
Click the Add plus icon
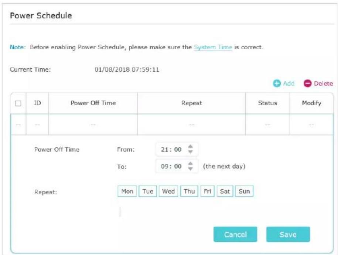coord(277,83)
